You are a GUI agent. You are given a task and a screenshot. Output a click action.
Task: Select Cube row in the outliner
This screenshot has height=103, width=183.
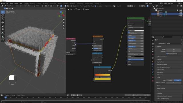pyautogui.click(x=167, y=14)
